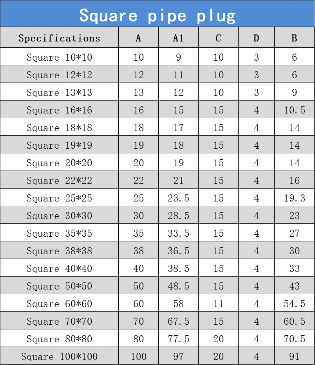Click the 67.5 cell for Square 70*70

178,321
